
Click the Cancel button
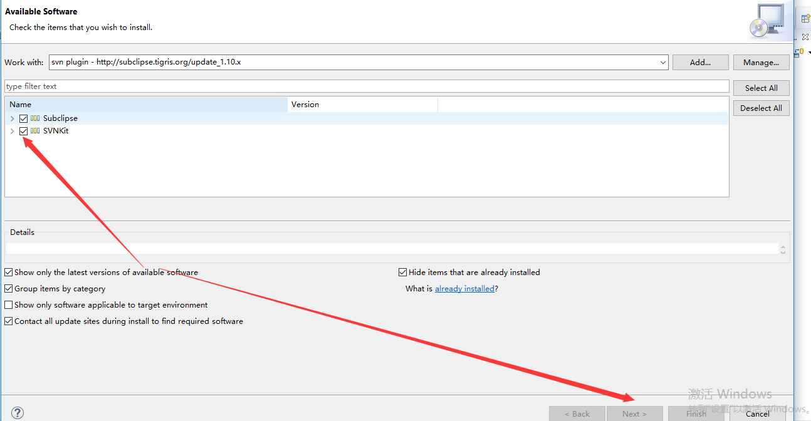(757, 413)
